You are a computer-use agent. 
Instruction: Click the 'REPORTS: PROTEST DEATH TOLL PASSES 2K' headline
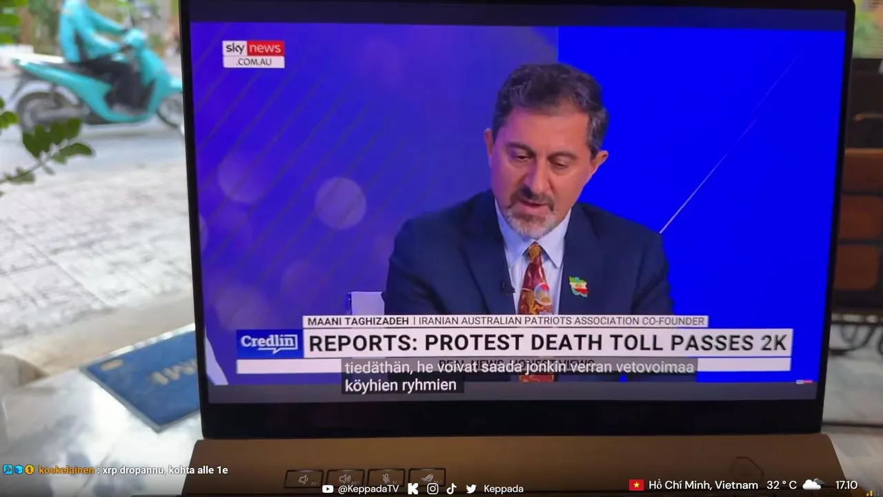547,343
